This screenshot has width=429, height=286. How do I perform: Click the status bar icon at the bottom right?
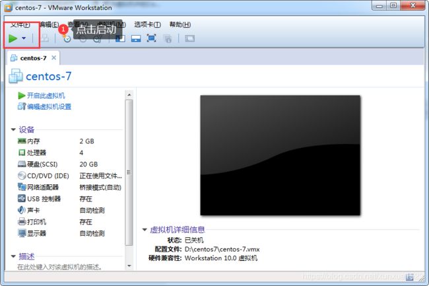click(x=410, y=277)
